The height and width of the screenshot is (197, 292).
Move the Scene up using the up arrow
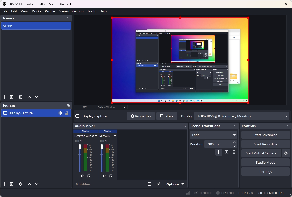(29, 97)
